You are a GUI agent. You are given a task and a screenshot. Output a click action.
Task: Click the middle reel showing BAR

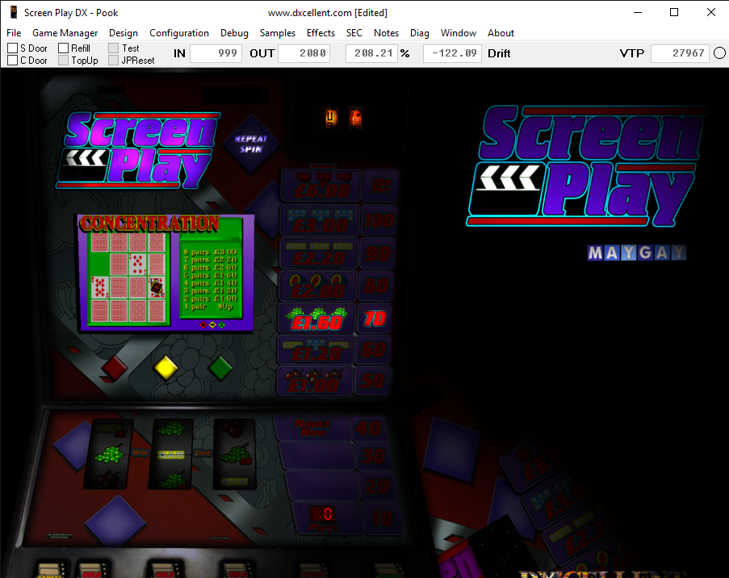click(170, 454)
